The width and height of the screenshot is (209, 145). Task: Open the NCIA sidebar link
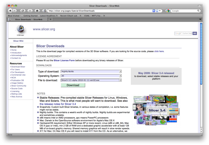coord(14,77)
